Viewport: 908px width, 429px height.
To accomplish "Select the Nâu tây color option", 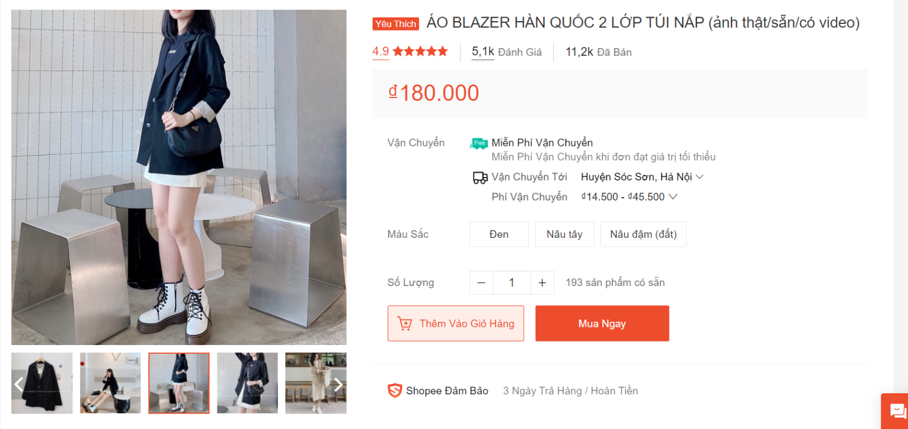I will (x=565, y=234).
